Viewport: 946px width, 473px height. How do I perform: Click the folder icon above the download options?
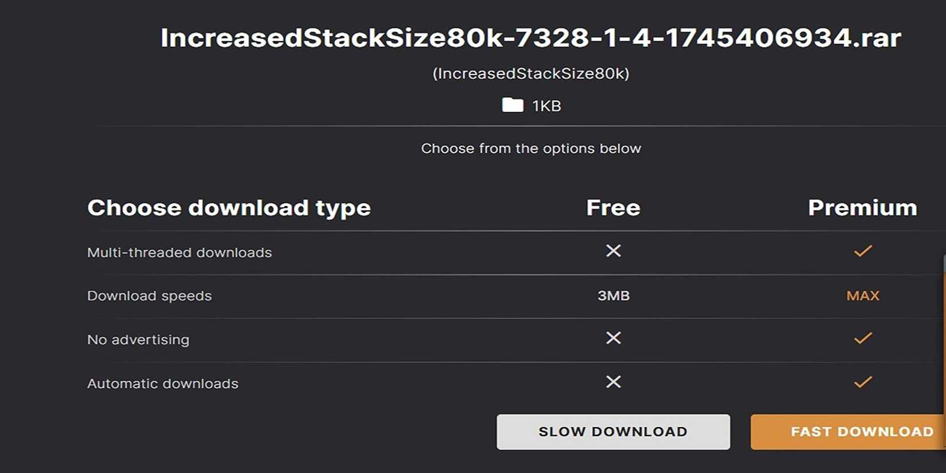click(x=512, y=105)
